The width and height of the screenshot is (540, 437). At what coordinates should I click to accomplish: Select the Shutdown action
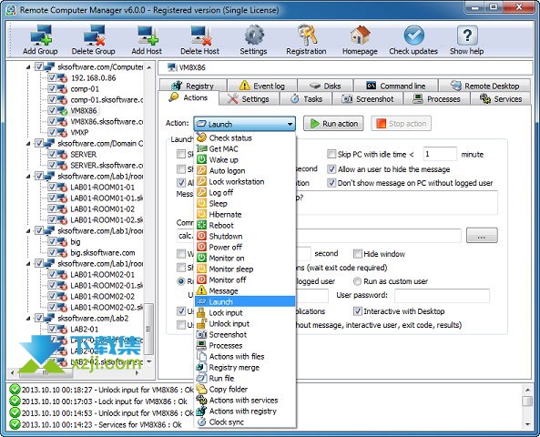point(245,236)
